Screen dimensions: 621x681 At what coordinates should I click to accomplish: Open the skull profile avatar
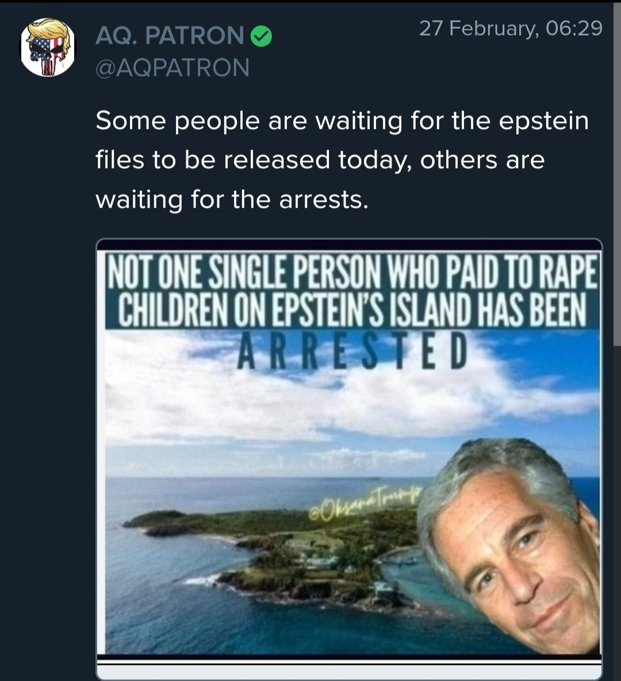[47, 48]
